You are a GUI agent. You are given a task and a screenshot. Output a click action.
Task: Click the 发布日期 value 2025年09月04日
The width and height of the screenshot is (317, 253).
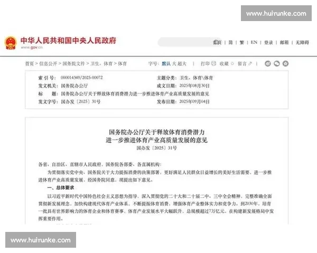pos(194,102)
